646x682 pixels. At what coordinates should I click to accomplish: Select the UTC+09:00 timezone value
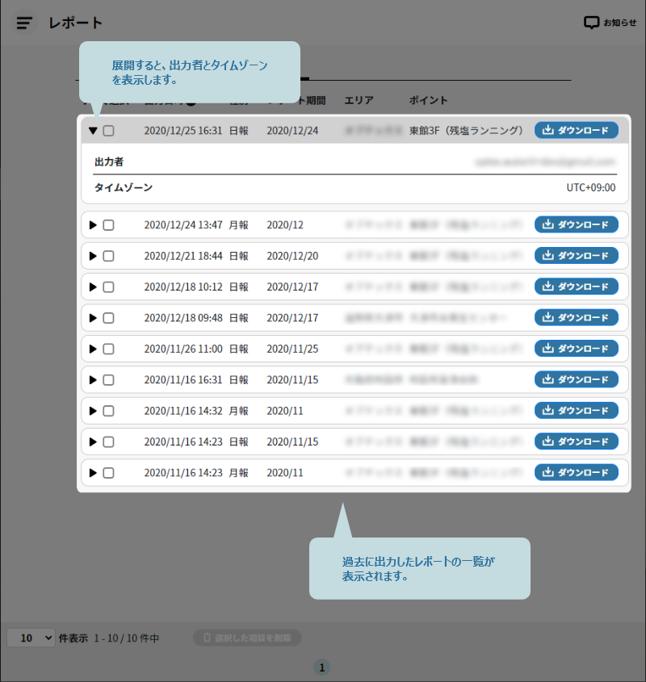591,187
